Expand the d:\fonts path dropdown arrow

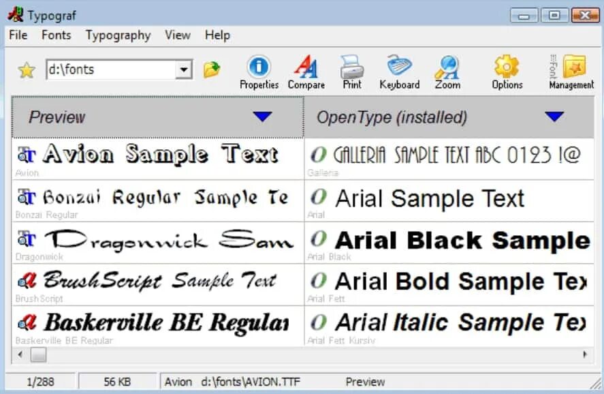pyautogui.click(x=184, y=70)
